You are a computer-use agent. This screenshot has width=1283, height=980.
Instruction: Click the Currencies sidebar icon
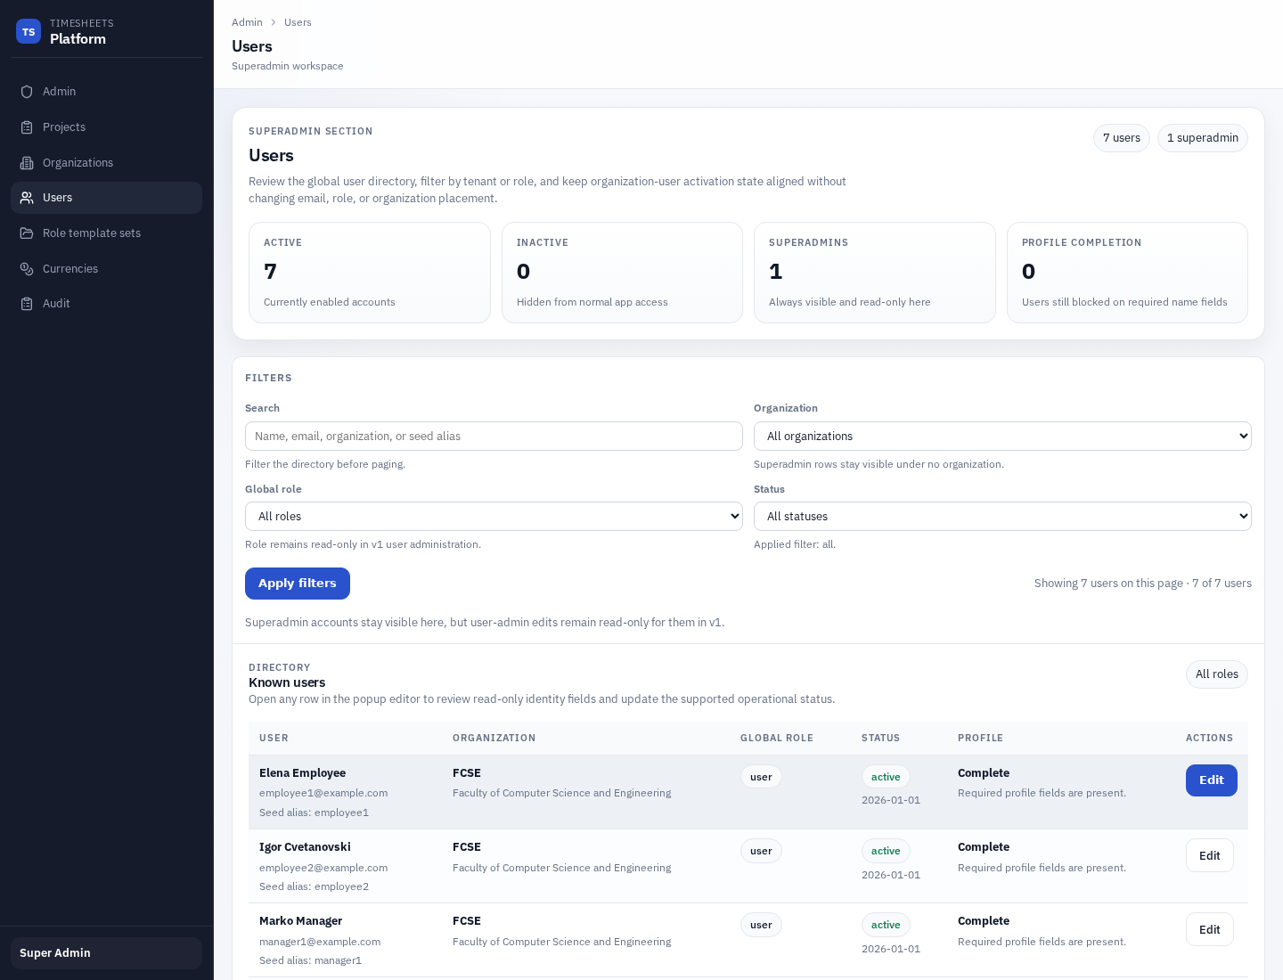[x=28, y=269]
